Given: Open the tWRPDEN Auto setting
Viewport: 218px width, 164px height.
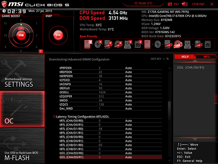Looking at the screenshot, I should coord(129,76).
